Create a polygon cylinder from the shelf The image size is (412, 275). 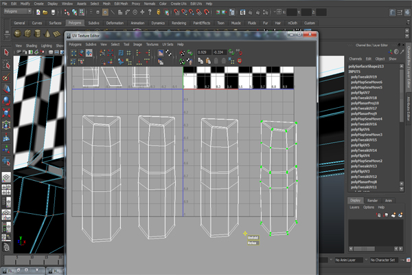coord(38,34)
